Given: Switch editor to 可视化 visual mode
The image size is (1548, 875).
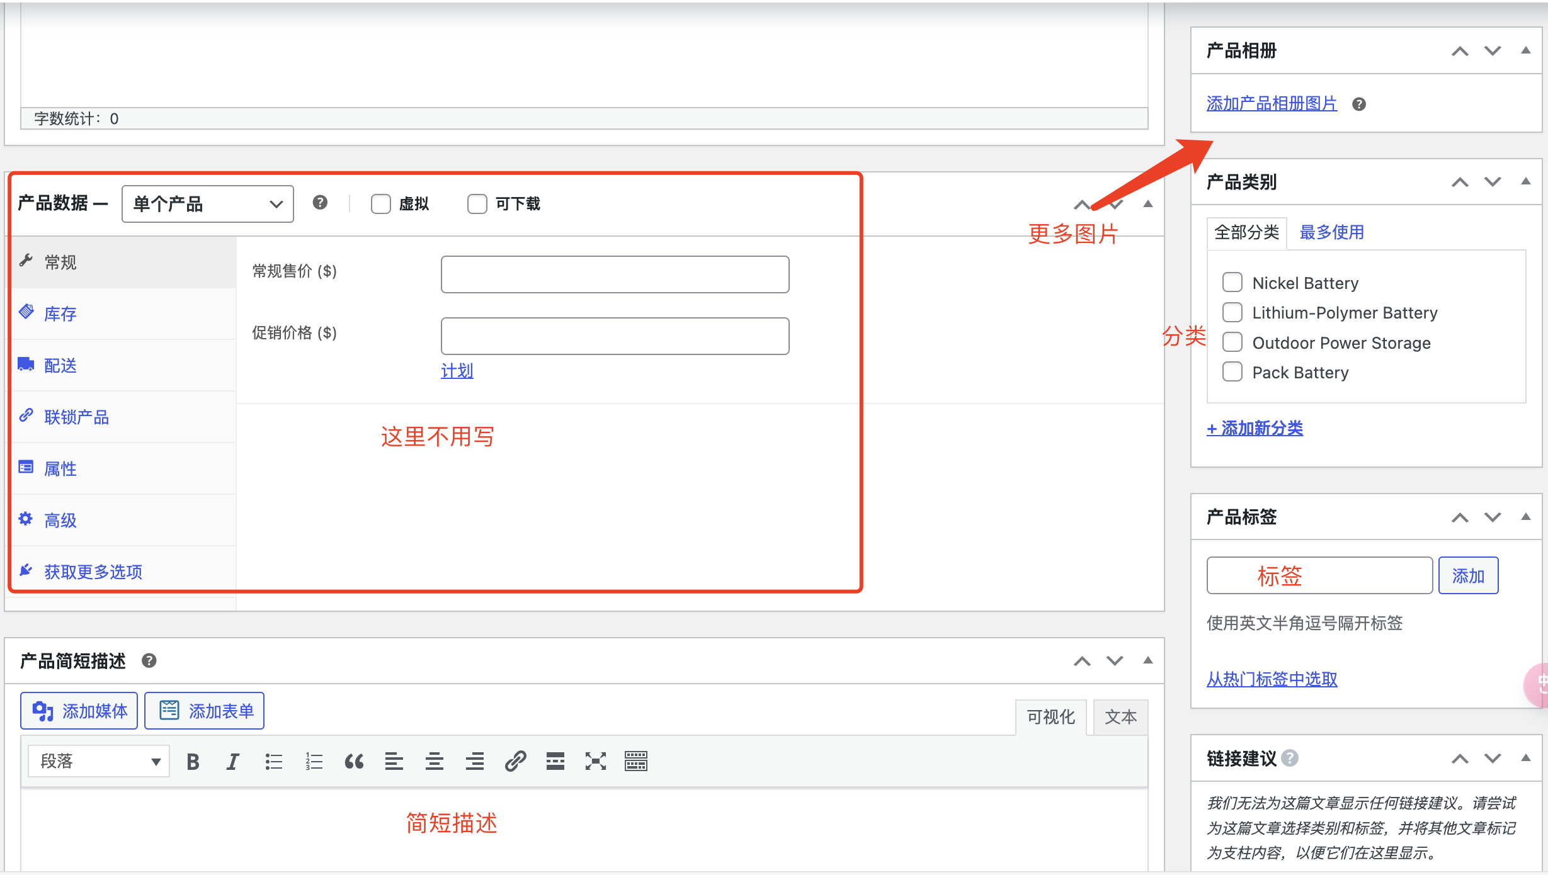Looking at the screenshot, I should point(1050,717).
